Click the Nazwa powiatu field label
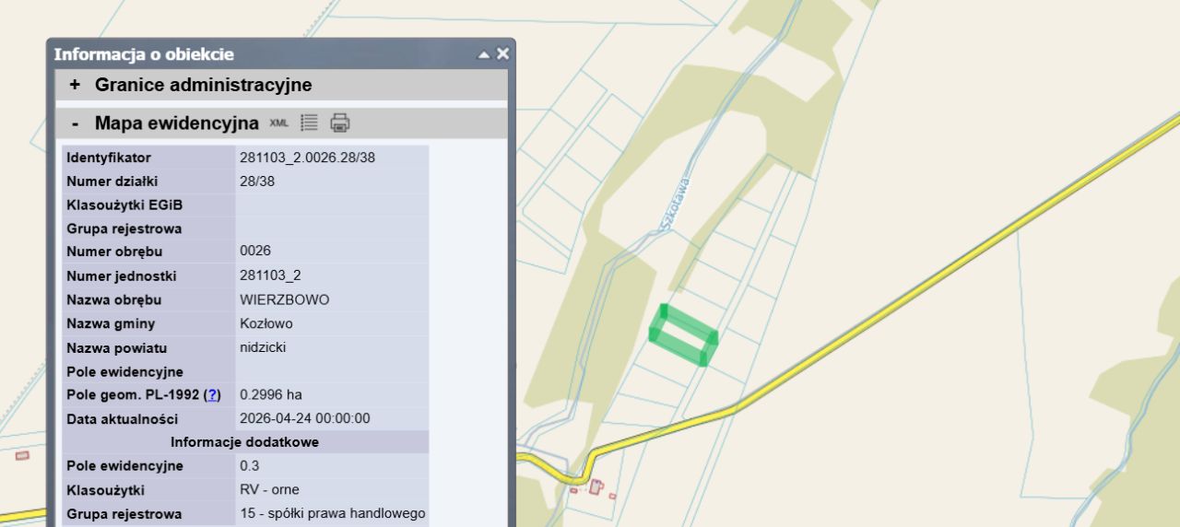The width and height of the screenshot is (1180, 527). 117,348
